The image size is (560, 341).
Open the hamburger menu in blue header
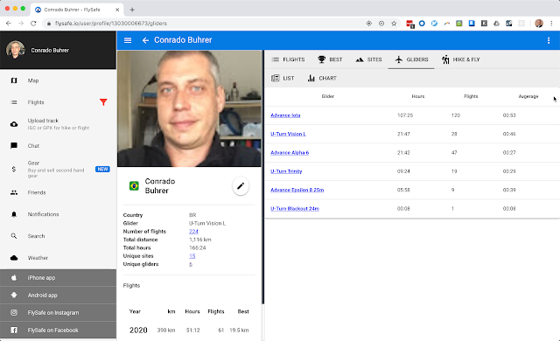coord(128,40)
